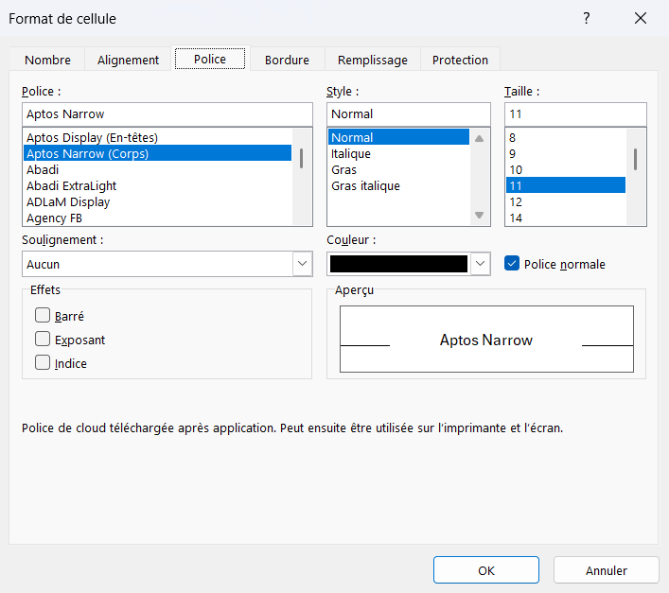Viewport: 669px width, 593px height.
Task: Enable the Barré checkbox
Action: pyautogui.click(x=43, y=315)
